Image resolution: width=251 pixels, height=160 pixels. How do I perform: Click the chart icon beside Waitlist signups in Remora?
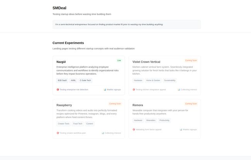click(x=181, y=129)
